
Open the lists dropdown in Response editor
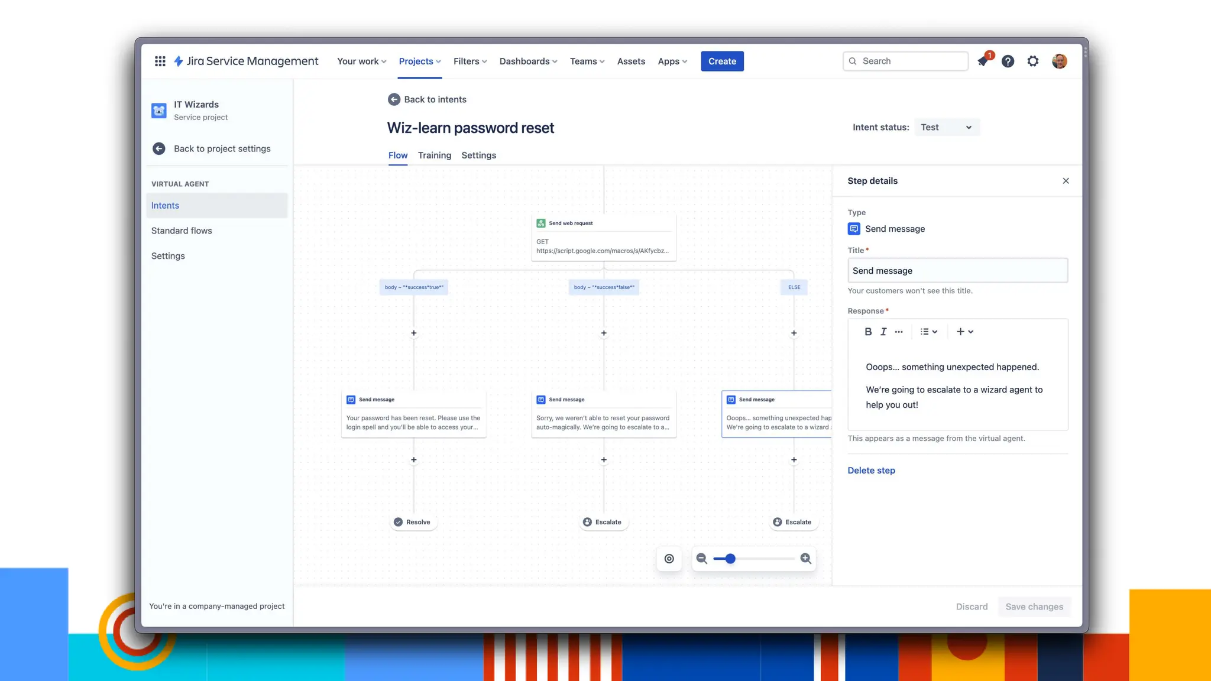tap(929, 332)
